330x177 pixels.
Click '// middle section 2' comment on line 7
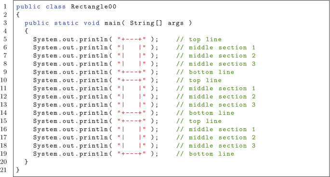coord(216,56)
